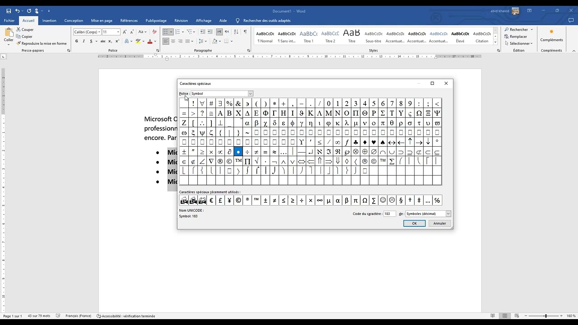Click the Undo arrow in the title bar
The width and height of the screenshot is (578, 325).
point(18,11)
